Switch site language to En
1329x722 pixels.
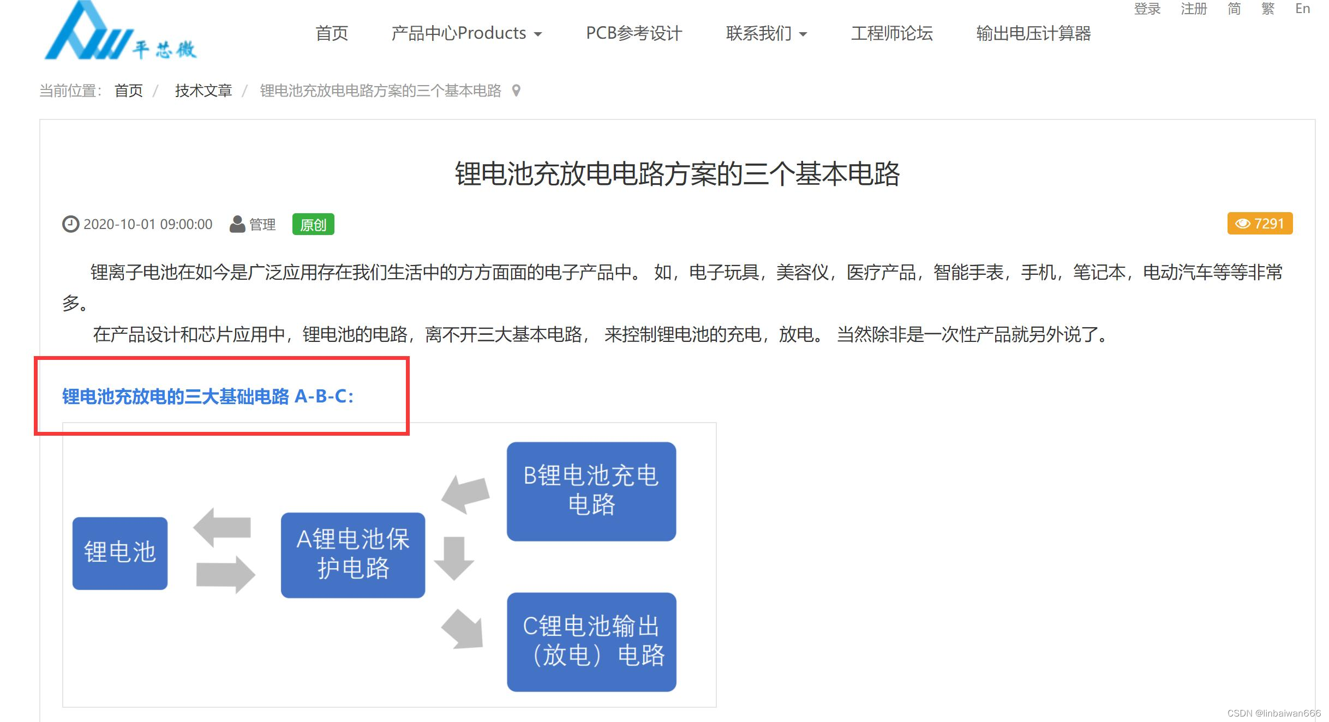(1302, 9)
